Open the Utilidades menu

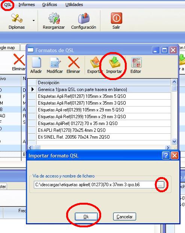click(74, 5)
